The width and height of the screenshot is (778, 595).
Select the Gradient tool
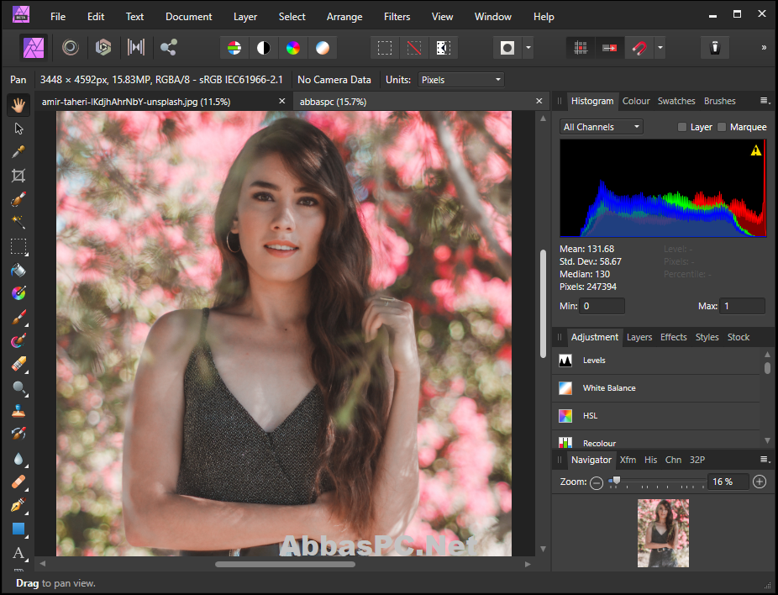(x=18, y=293)
